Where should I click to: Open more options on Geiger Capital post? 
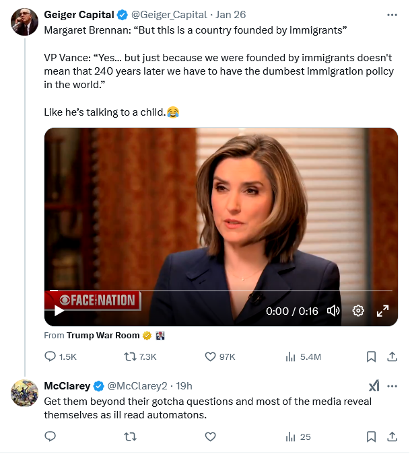[392, 15]
